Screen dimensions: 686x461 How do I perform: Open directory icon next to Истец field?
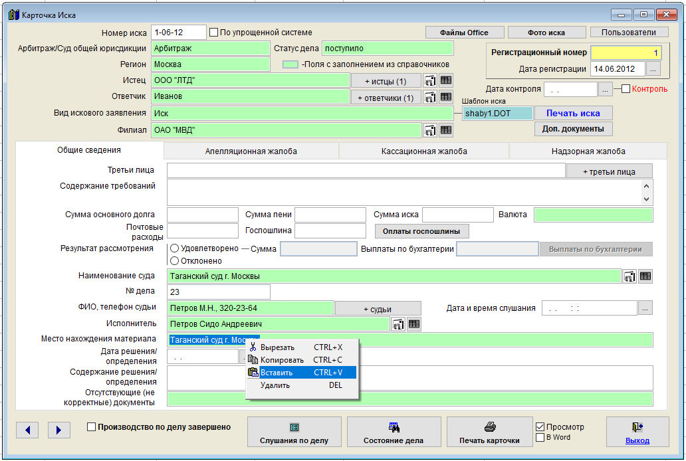coord(430,80)
